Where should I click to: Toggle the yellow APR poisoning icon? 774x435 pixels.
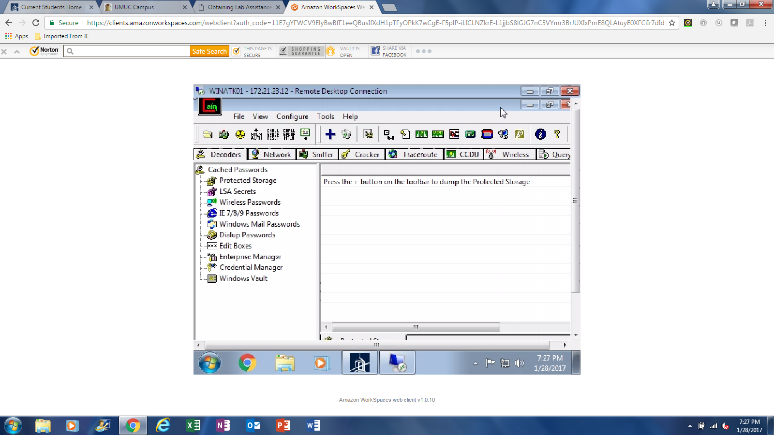click(240, 134)
